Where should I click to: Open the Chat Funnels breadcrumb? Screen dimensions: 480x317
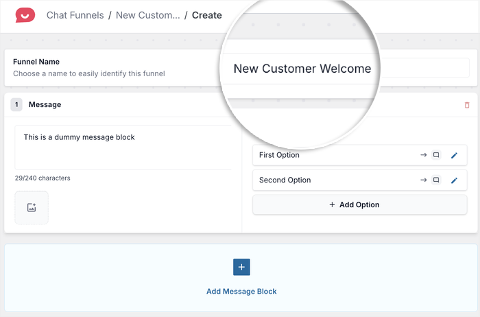click(75, 15)
